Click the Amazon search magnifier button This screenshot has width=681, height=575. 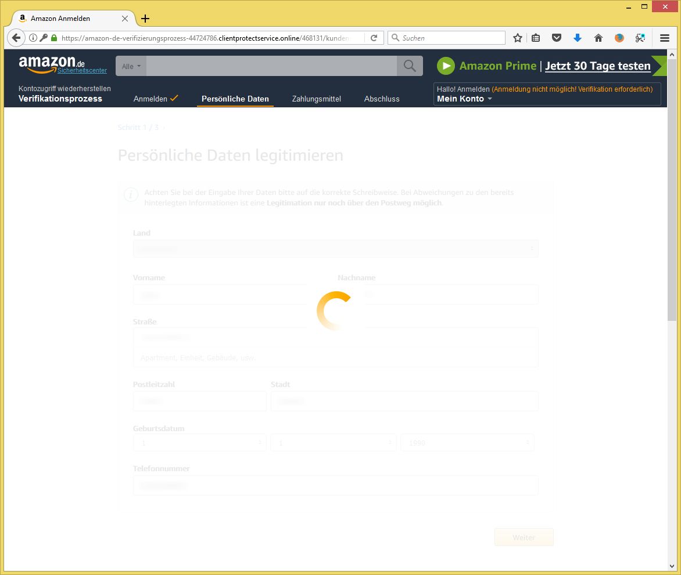(x=410, y=66)
